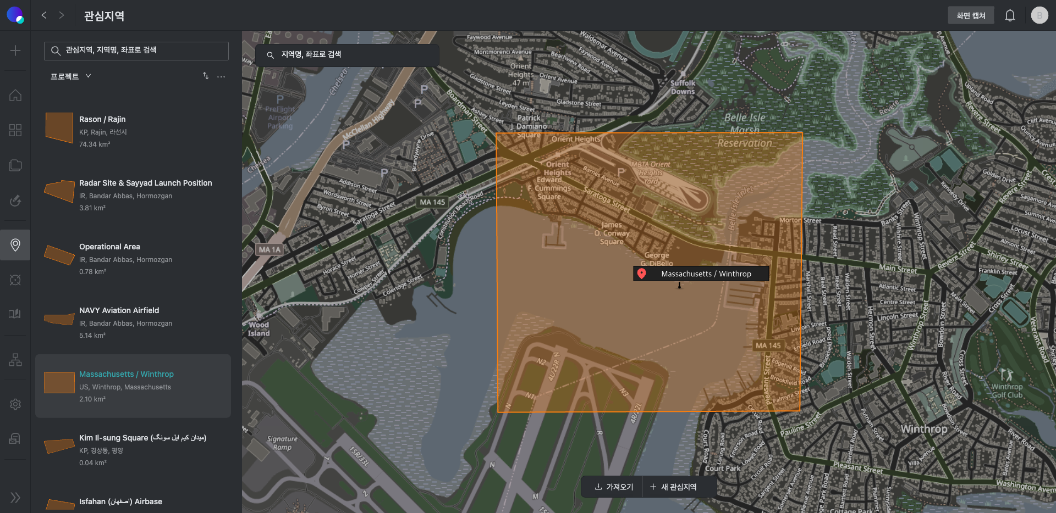Click the Kim Il-sung Square shape thumbnail
Screen dimensions: 1056x513
click(59, 446)
